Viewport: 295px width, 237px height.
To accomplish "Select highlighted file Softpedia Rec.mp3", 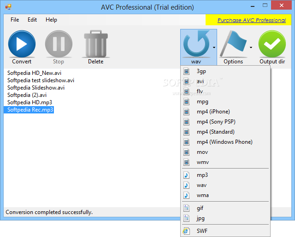I will pyautogui.click(x=29, y=110).
